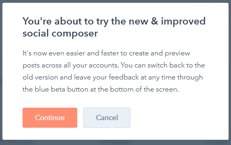Click the heading line "You're about to try"
231x145 pixels.
pyautogui.click(x=65, y=21)
